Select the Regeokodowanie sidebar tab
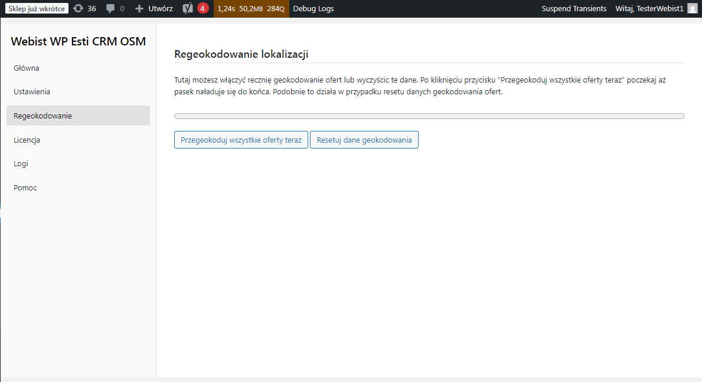Image resolution: width=702 pixels, height=382 pixels. click(43, 116)
